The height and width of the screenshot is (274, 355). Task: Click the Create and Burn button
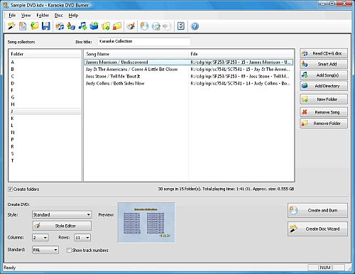pyautogui.click(x=317, y=210)
